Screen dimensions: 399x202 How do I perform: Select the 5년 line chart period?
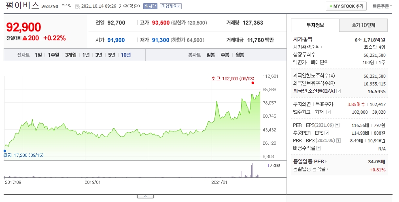coord(112,55)
